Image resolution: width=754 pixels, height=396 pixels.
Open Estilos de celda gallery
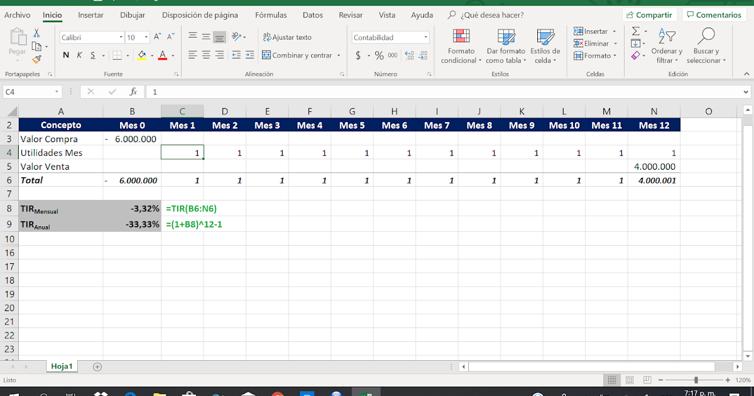pyautogui.click(x=544, y=45)
